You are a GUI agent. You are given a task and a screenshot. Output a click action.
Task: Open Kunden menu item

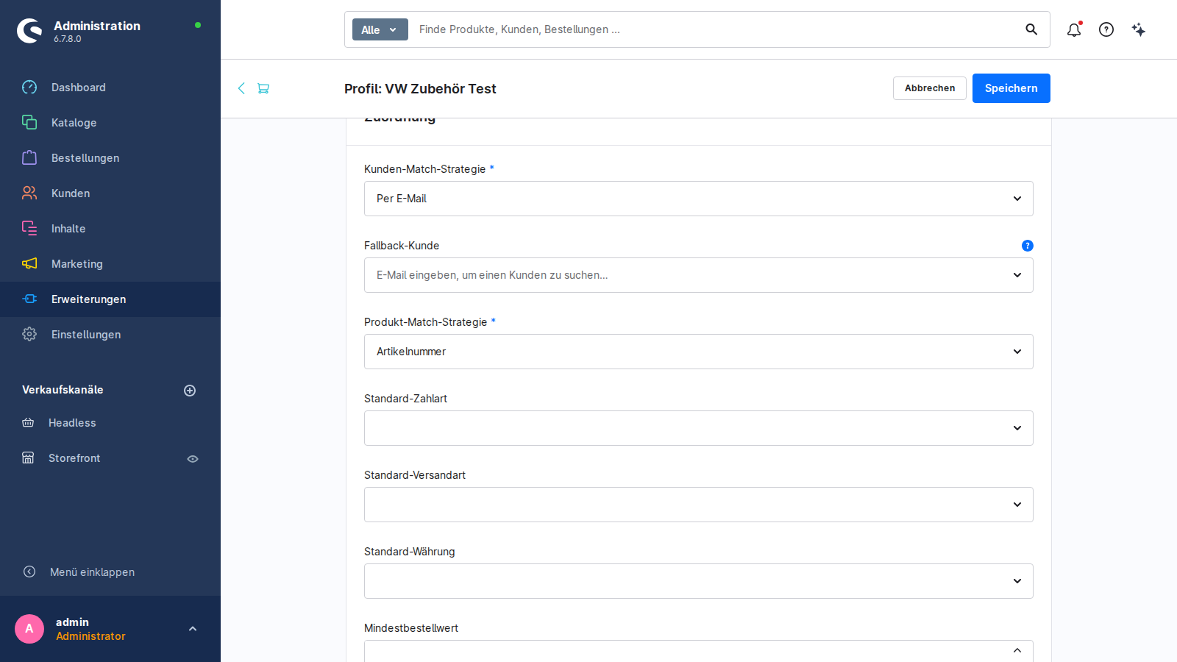[x=110, y=193]
